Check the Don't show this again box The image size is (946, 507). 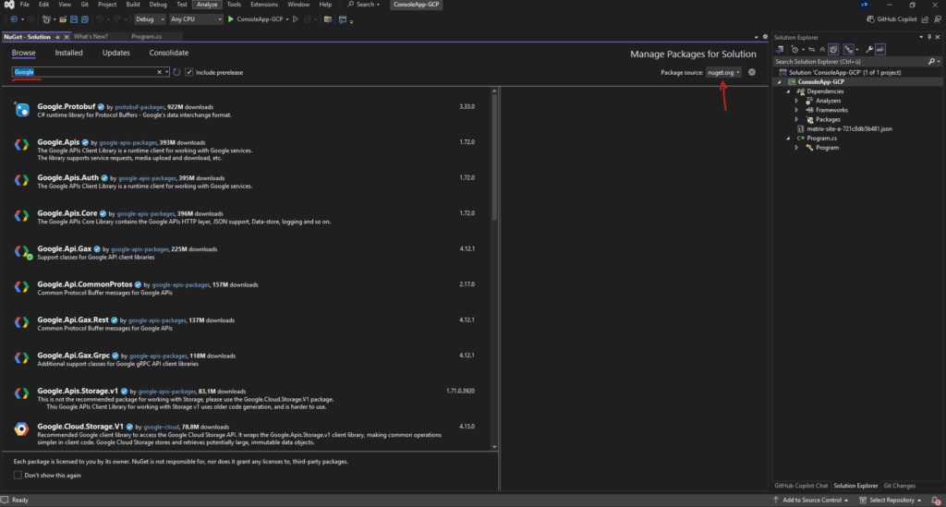coord(18,475)
